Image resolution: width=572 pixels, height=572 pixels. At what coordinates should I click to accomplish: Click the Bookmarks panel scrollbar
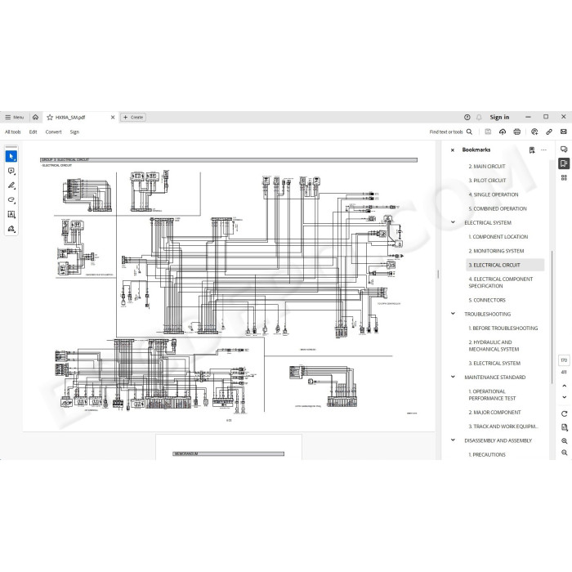[552, 317]
